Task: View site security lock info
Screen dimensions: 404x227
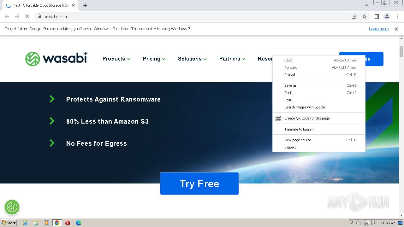Action: click(39, 16)
